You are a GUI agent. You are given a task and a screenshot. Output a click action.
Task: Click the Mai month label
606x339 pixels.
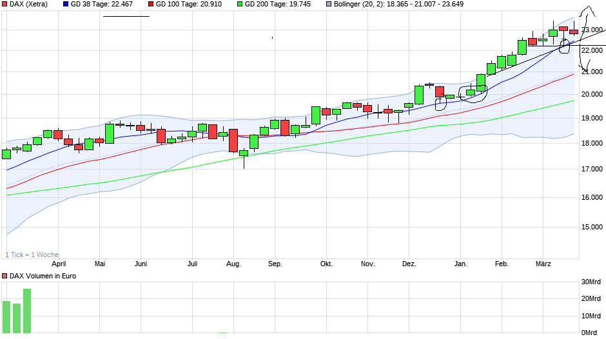pyautogui.click(x=100, y=264)
